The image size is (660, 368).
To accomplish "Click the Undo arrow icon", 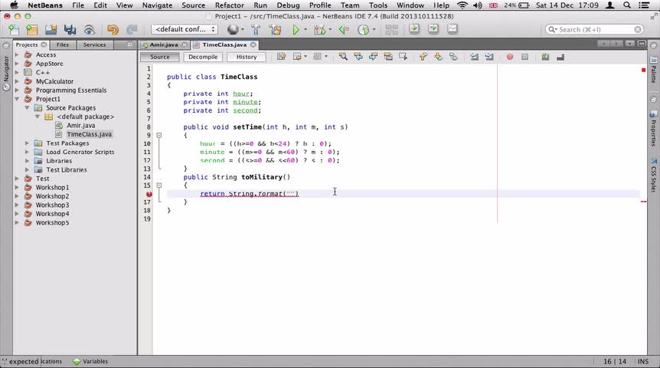I will click(x=113, y=29).
